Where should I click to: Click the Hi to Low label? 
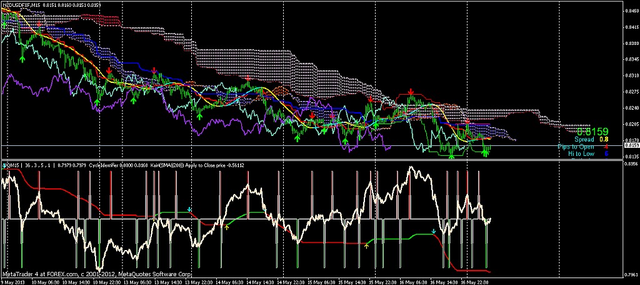tap(581, 153)
